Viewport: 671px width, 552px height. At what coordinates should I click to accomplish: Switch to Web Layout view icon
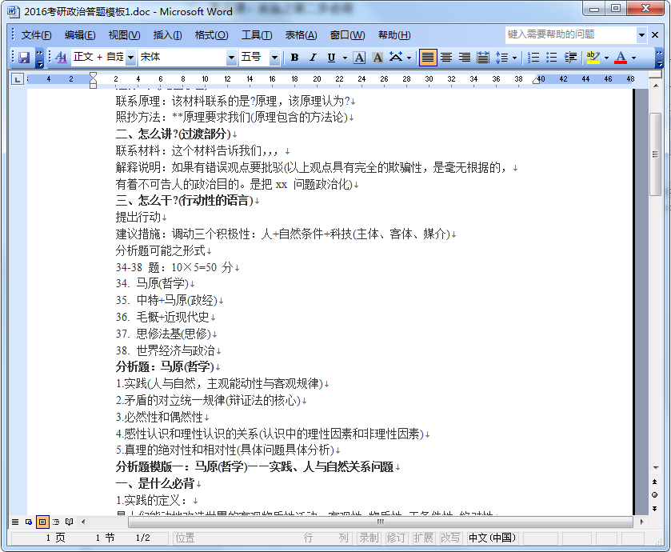[x=29, y=522]
